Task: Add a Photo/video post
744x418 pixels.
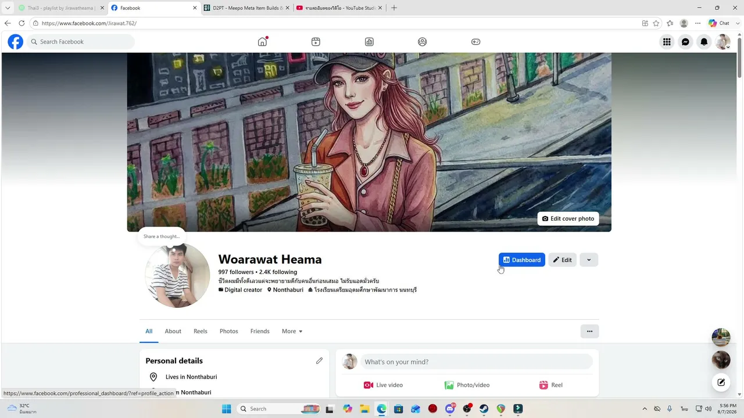Action: pyautogui.click(x=467, y=385)
